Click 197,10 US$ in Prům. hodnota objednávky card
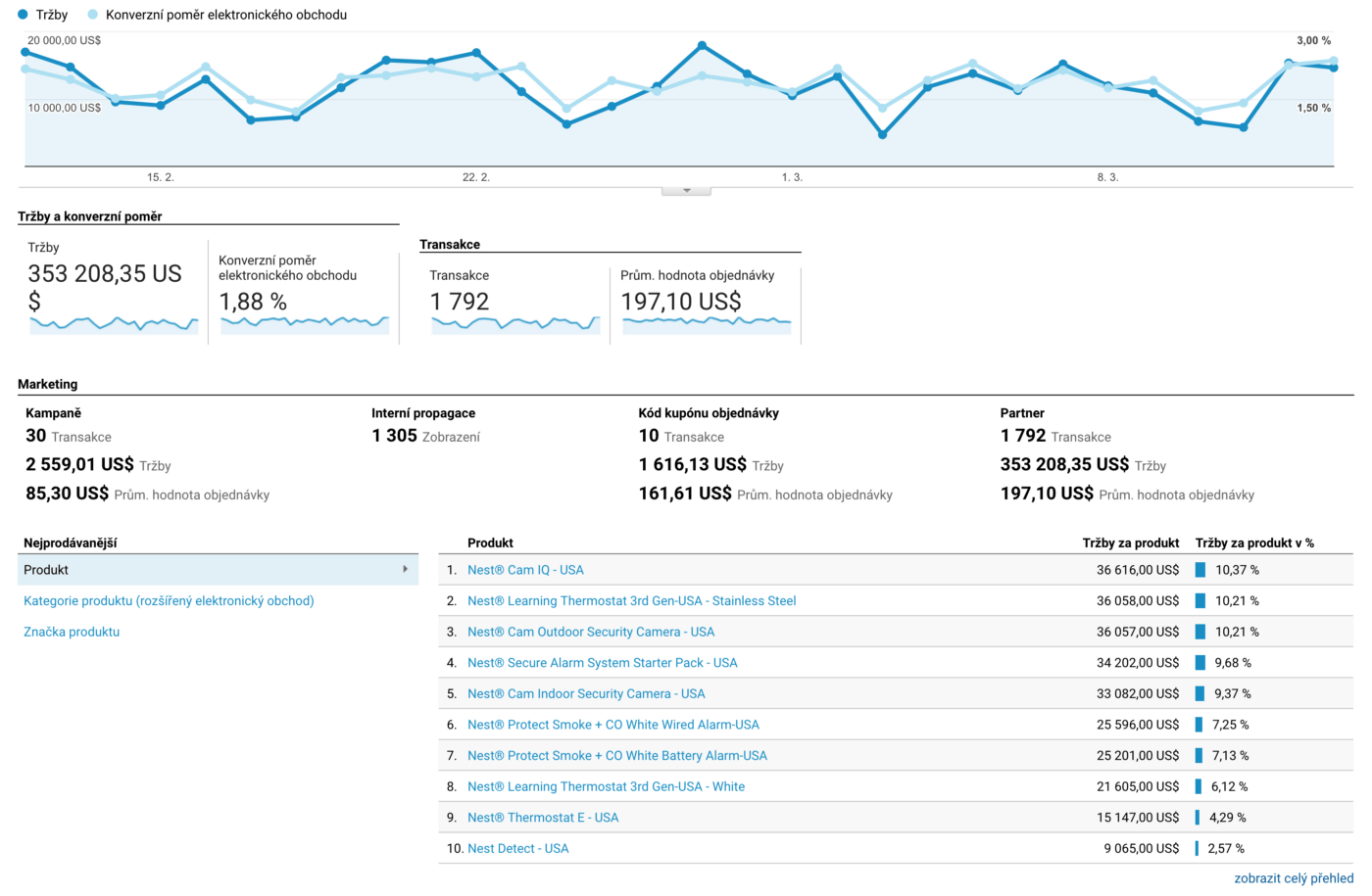This screenshot has width=1372, height=896. click(x=681, y=302)
